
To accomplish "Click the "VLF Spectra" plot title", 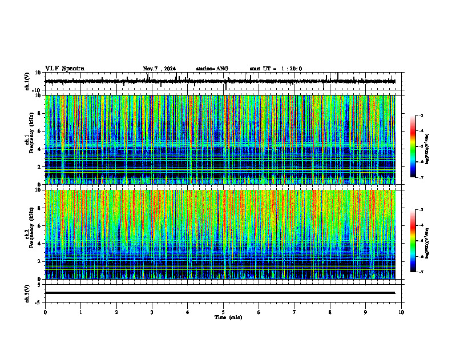I will [64, 69].
